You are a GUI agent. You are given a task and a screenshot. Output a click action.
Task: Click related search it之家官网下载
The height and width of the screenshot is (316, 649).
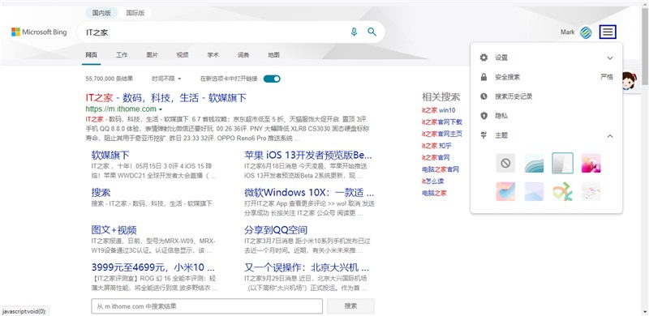441,122
